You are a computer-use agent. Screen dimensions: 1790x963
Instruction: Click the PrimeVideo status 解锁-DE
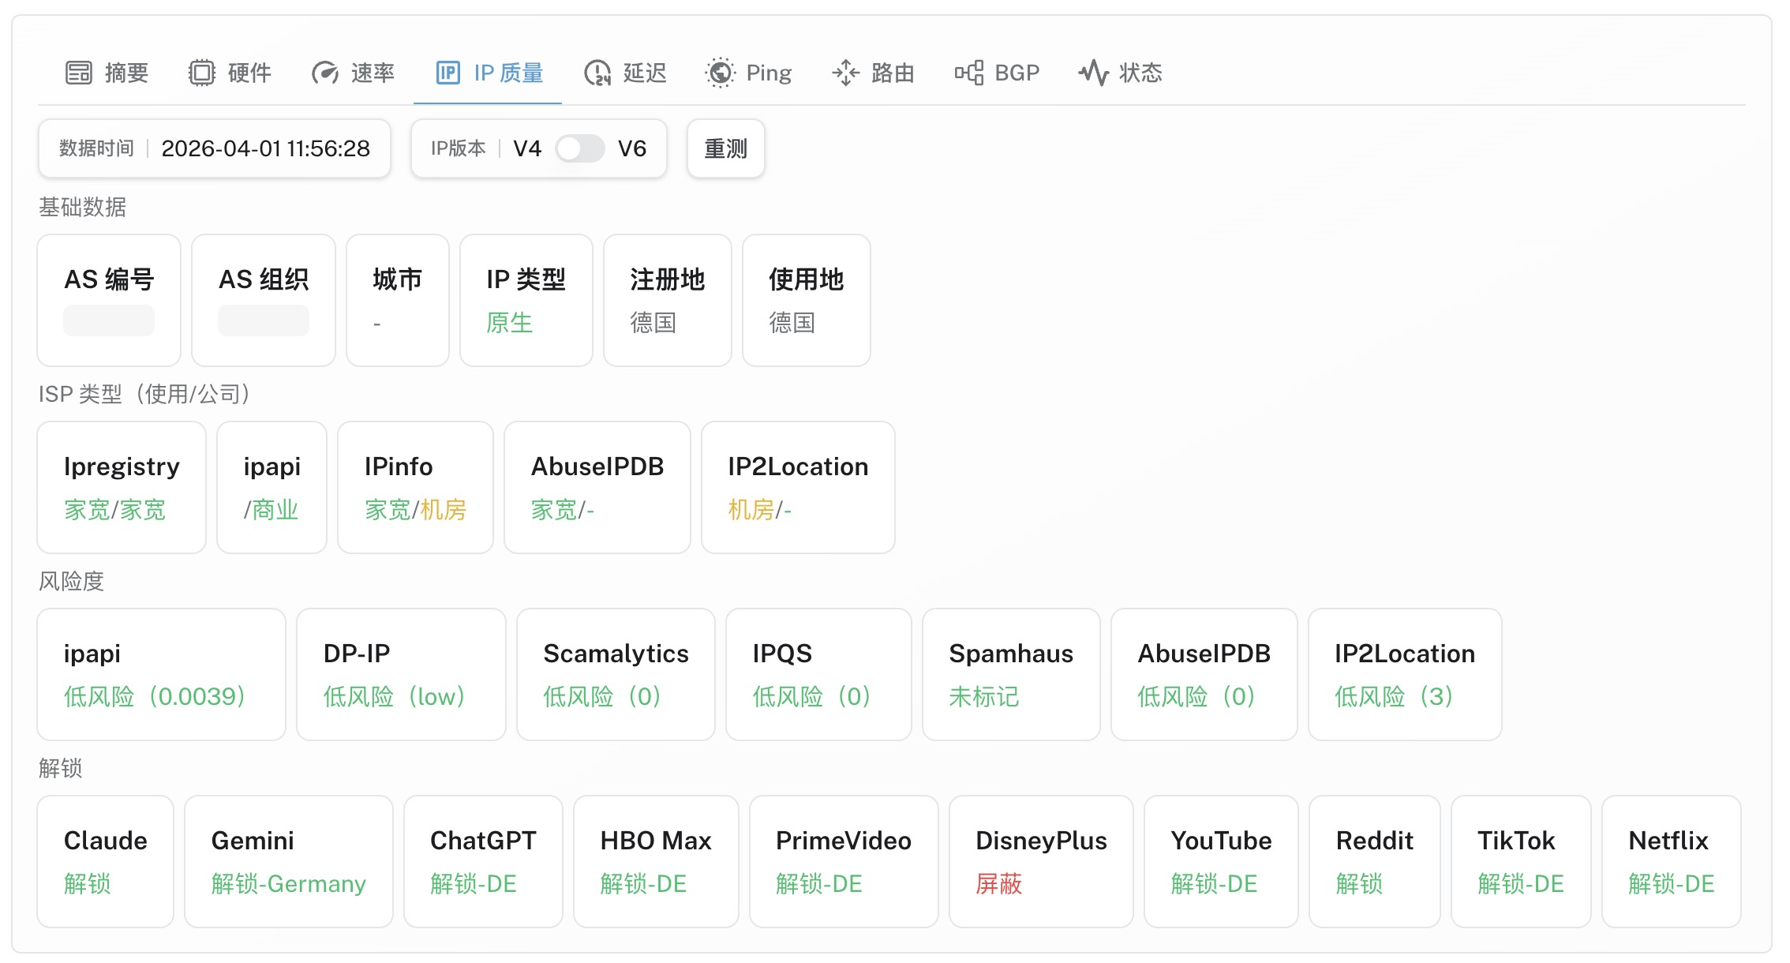tap(819, 883)
